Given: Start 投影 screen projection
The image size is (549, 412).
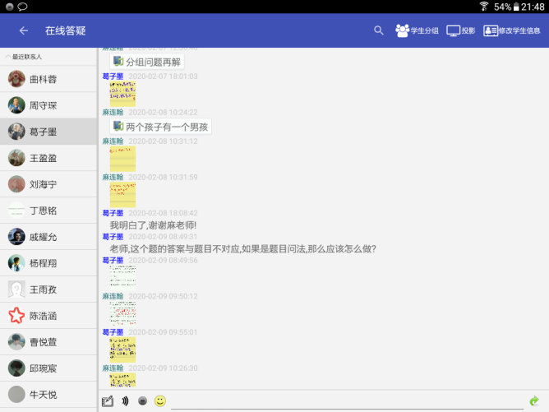Looking at the screenshot, I should coord(460,30).
